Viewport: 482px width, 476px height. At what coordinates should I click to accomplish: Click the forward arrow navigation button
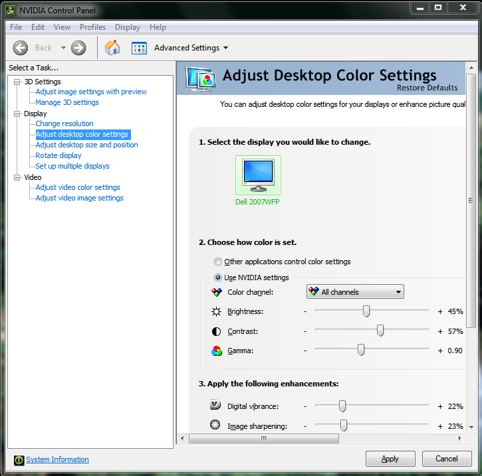click(78, 48)
